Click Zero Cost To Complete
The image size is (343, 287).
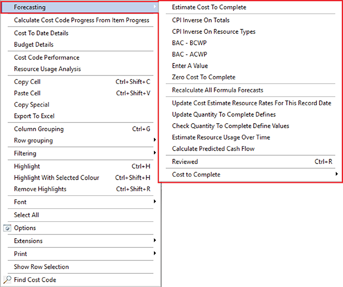203,77
